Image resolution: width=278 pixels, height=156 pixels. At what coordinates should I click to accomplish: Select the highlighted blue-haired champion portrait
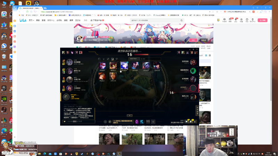(x=124, y=66)
